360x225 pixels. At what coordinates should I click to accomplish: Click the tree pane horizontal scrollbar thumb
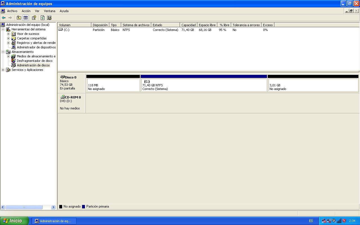24,207
